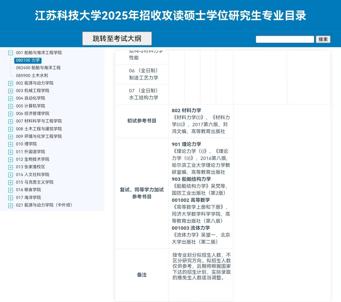Select 016 粮食学院 label

[x=28, y=190]
